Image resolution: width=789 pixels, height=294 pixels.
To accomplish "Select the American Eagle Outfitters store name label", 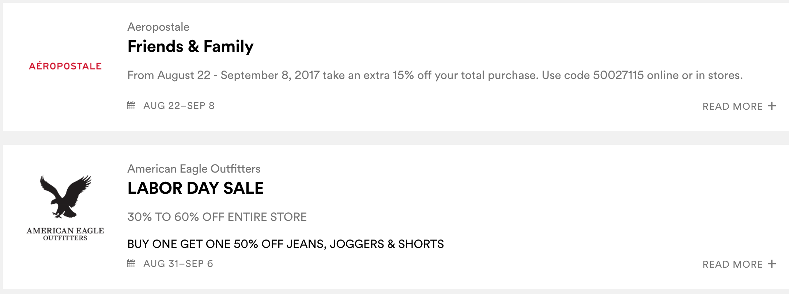I will [194, 169].
